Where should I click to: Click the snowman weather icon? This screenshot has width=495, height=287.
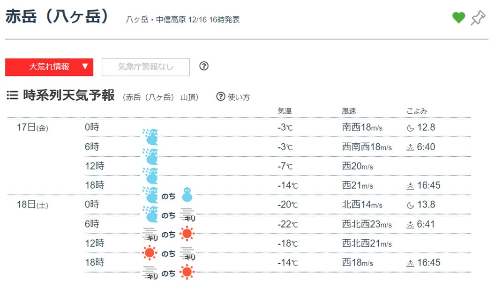click(187, 193)
